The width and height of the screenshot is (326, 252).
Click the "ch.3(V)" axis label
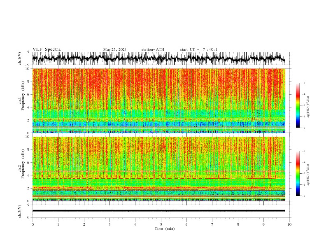tap(20, 211)
